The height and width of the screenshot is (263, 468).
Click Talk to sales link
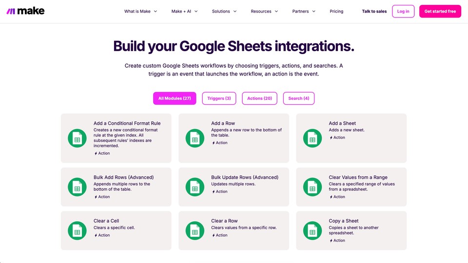click(x=374, y=11)
